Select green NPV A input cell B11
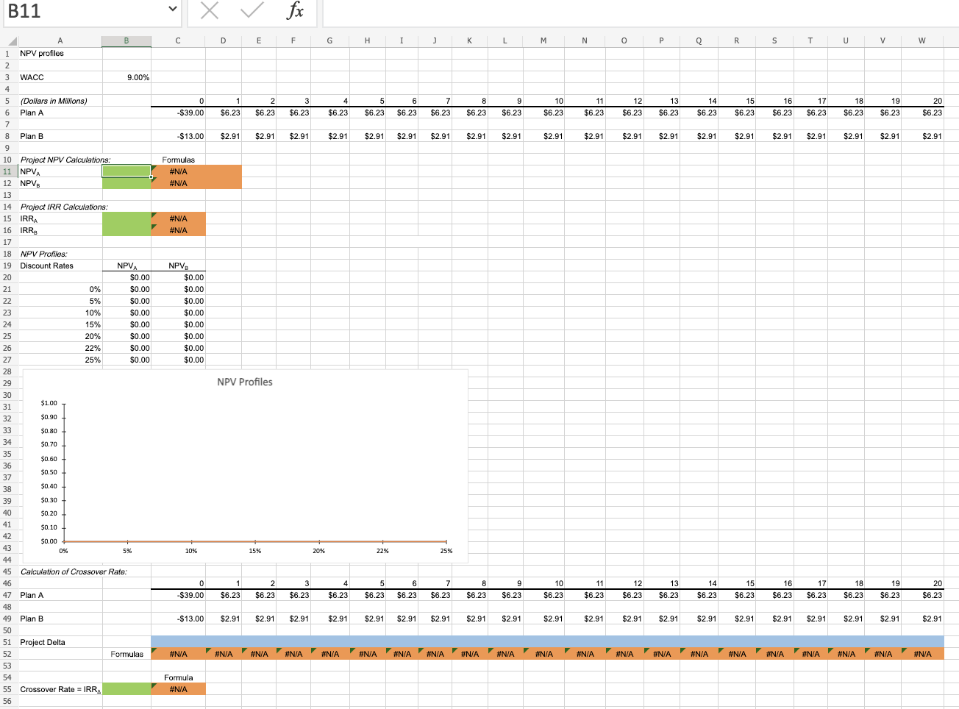This screenshot has height=709, width=959. pos(126,171)
